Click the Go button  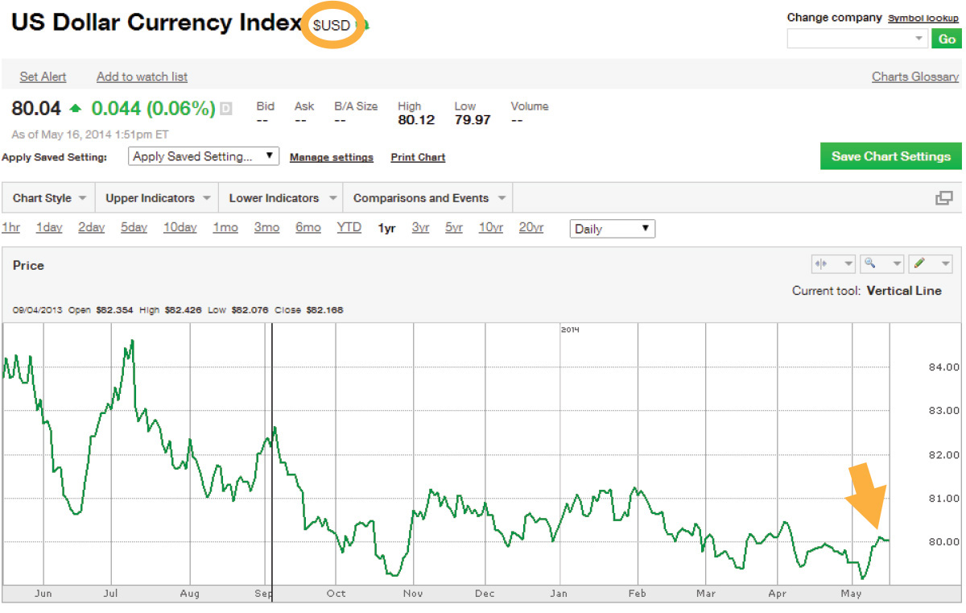pyautogui.click(x=947, y=38)
